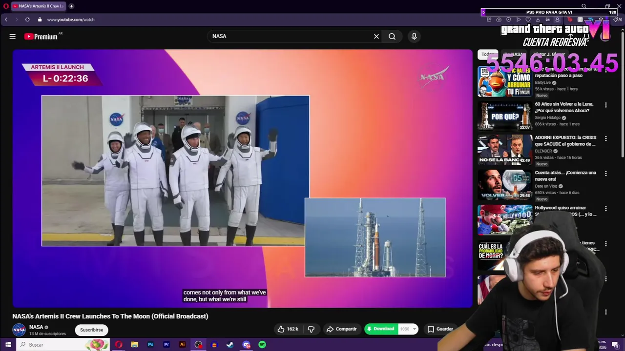
Task: Save video with Guardar button
Action: coord(440,329)
